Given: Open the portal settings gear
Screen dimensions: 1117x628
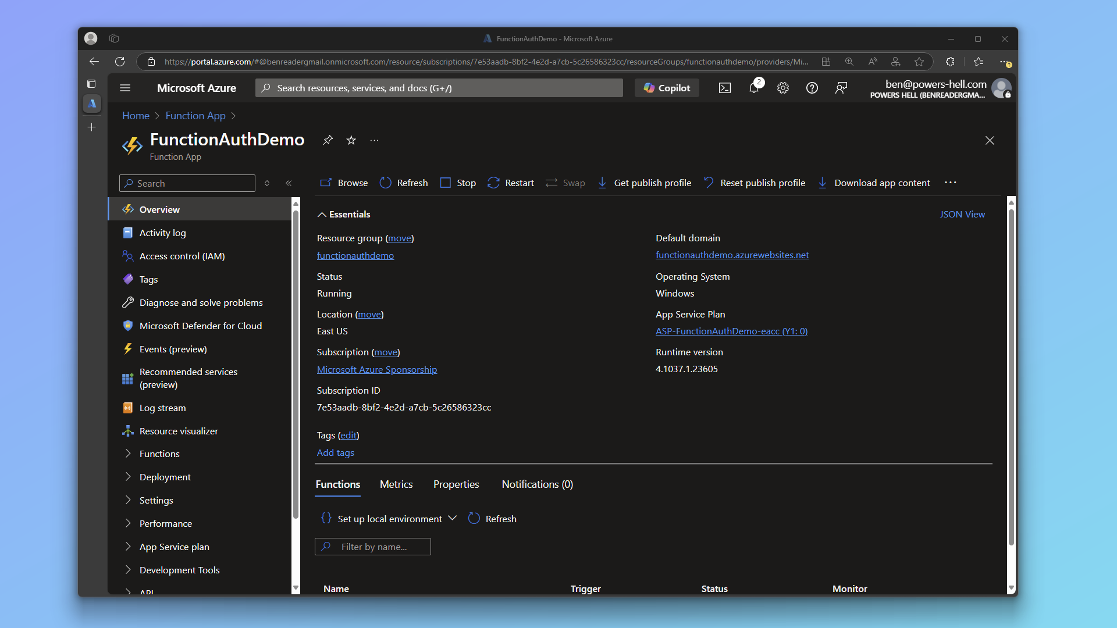Looking at the screenshot, I should pos(782,88).
